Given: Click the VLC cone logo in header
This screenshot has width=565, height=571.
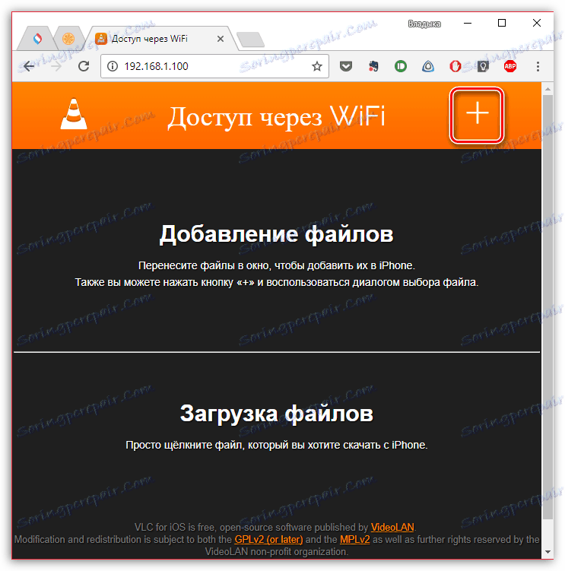Looking at the screenshot, I should coord(74,114).
